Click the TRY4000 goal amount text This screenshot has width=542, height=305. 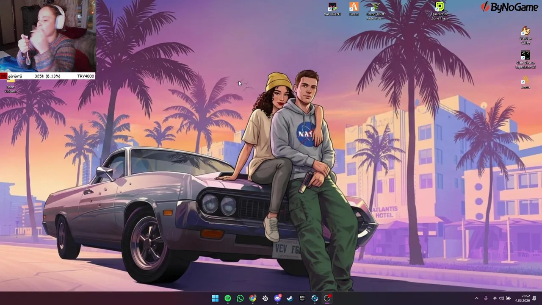(x=86, y=76)
